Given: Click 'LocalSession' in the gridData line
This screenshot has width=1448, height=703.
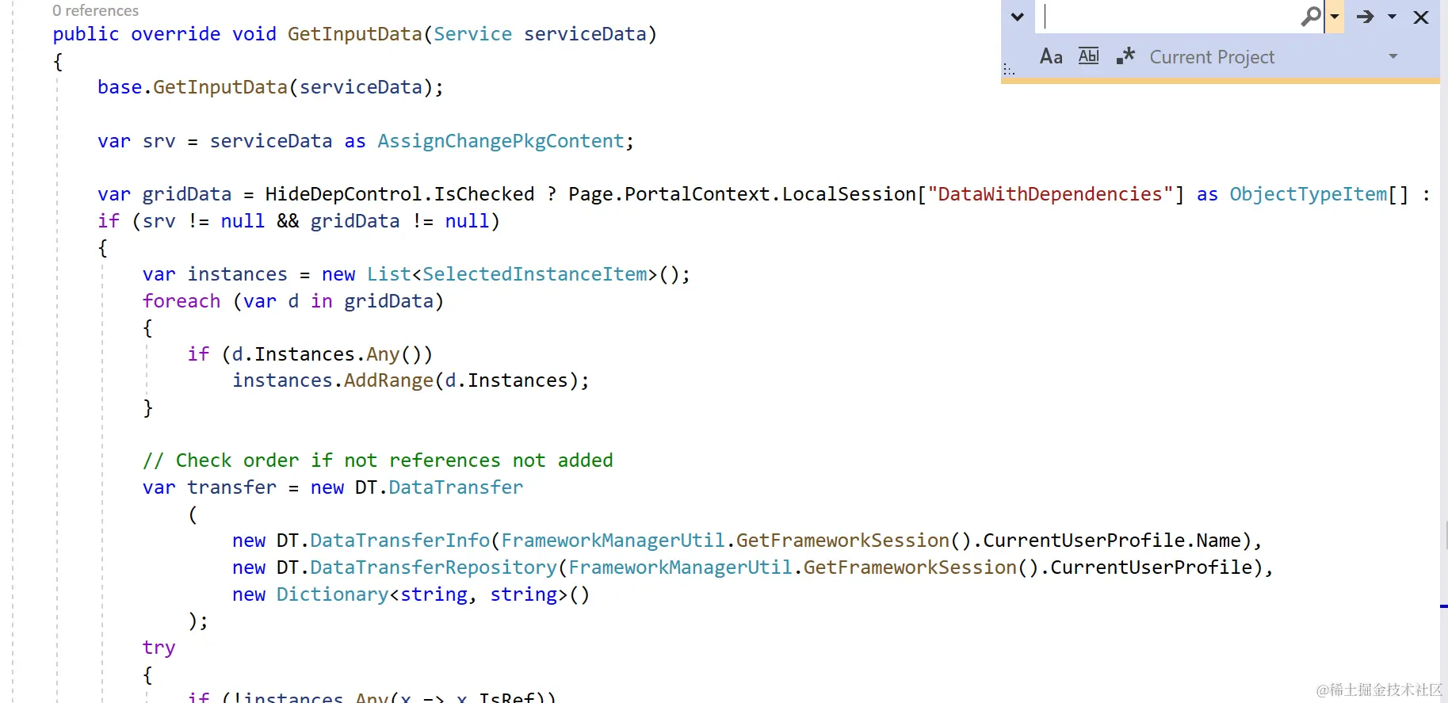Looking at the screenshot, I should pyautogui.click(x=849, y=194).
